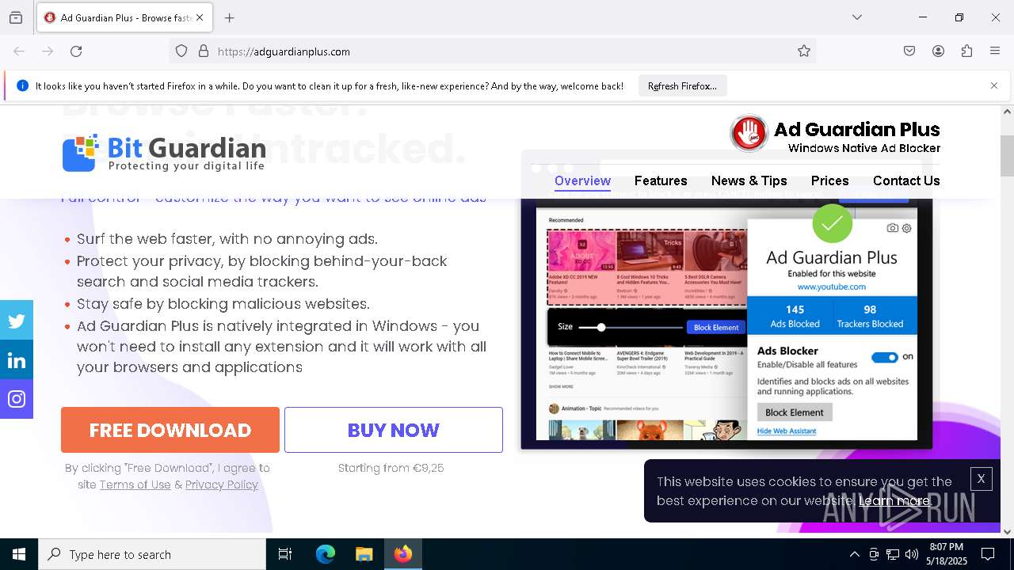Open the Contact Us nav item
The height and width of the screenshot is (570, 1014).
point(906,180)
